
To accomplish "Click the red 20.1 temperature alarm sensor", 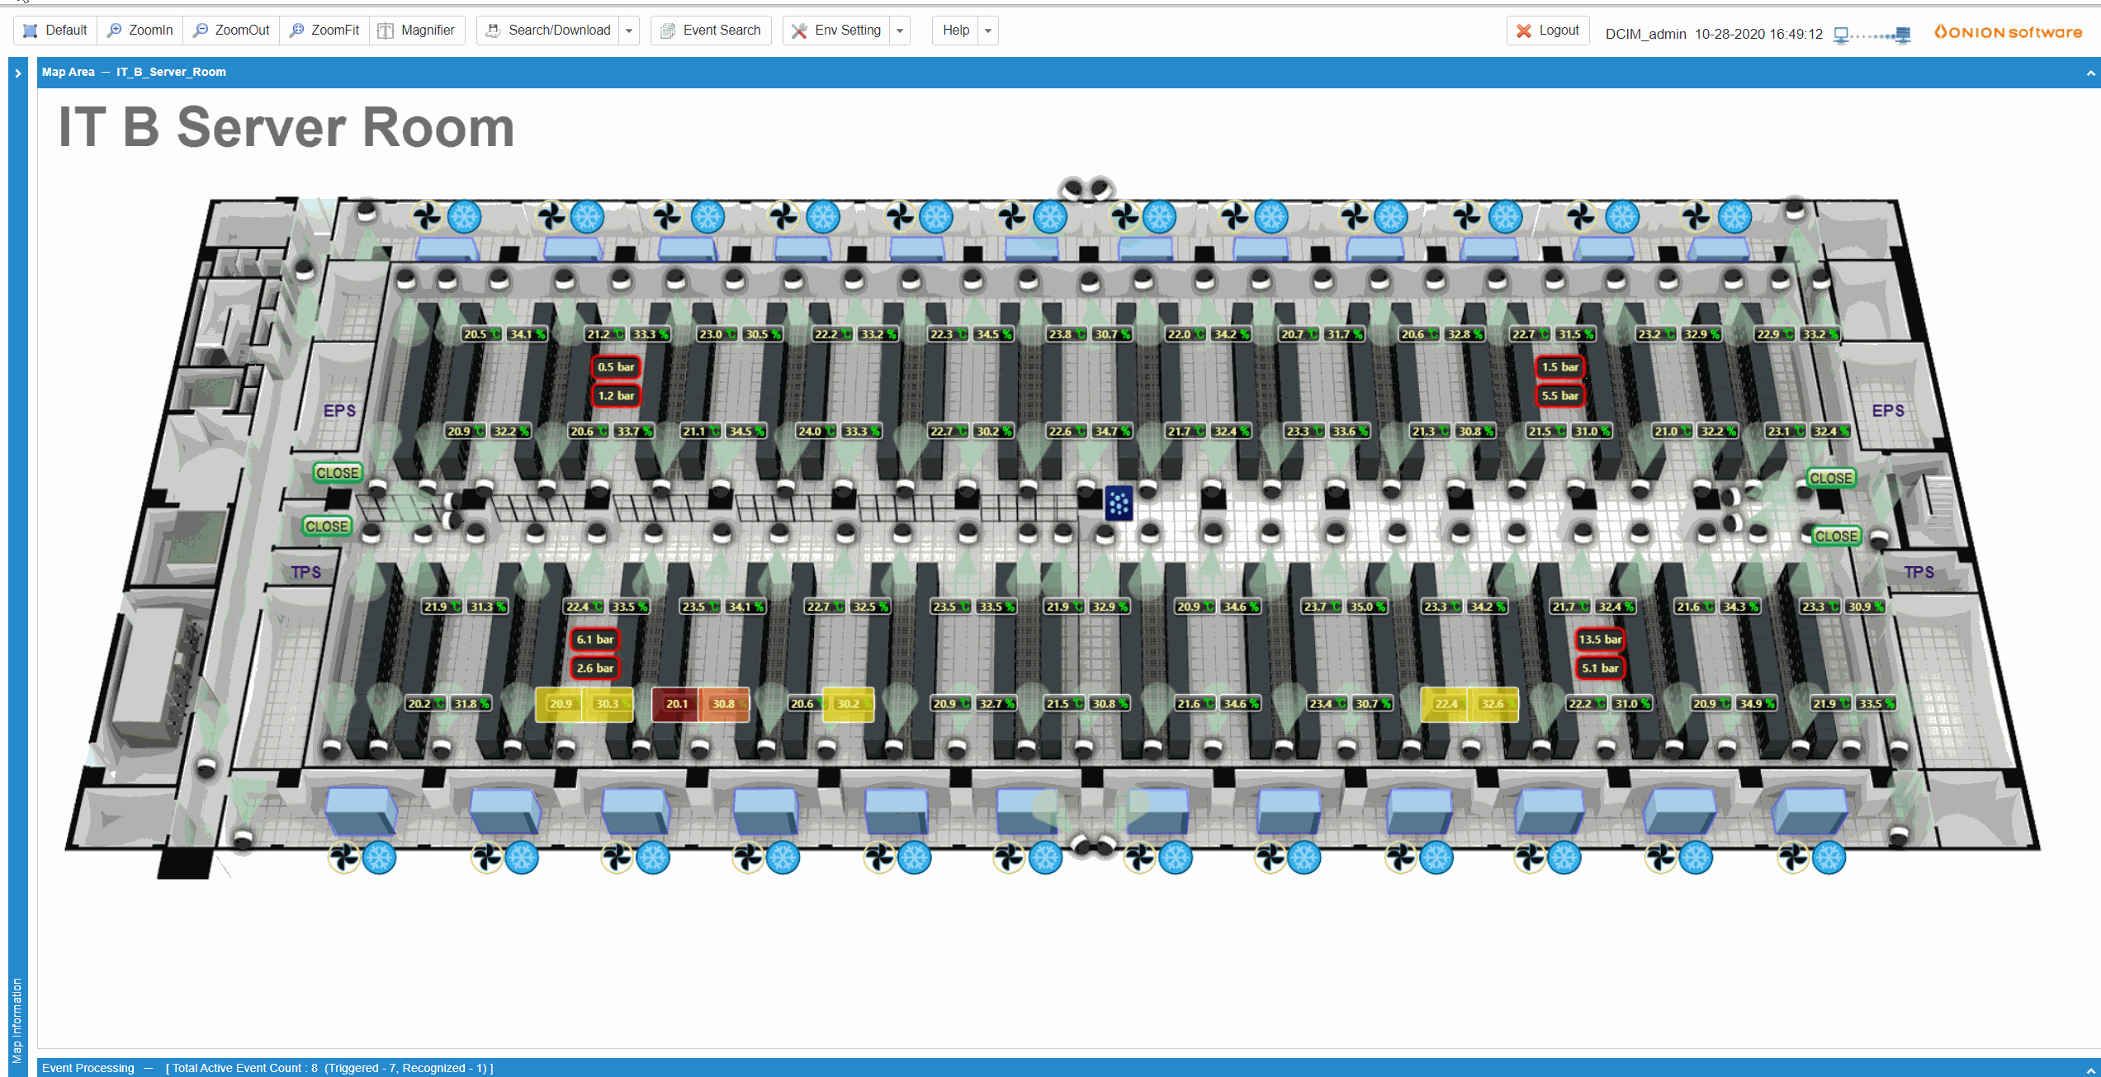I will pos(676,704).
